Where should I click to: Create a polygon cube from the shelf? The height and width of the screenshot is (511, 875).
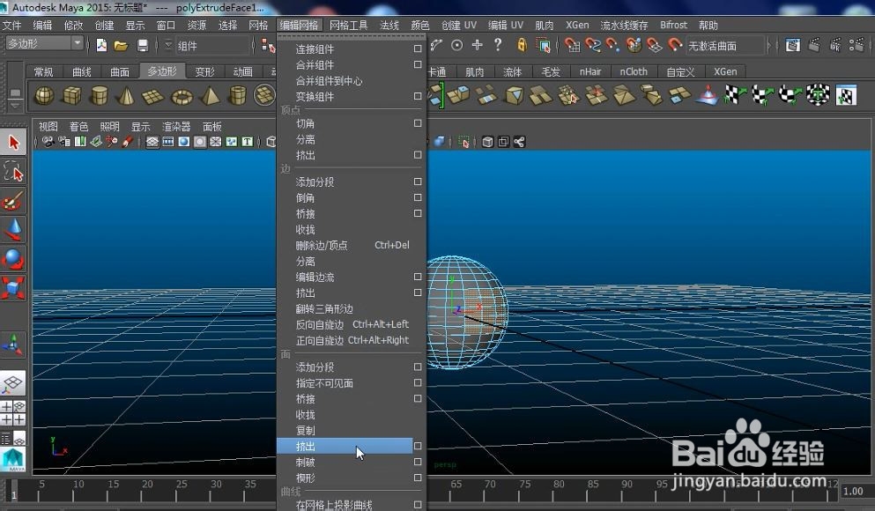70,95
